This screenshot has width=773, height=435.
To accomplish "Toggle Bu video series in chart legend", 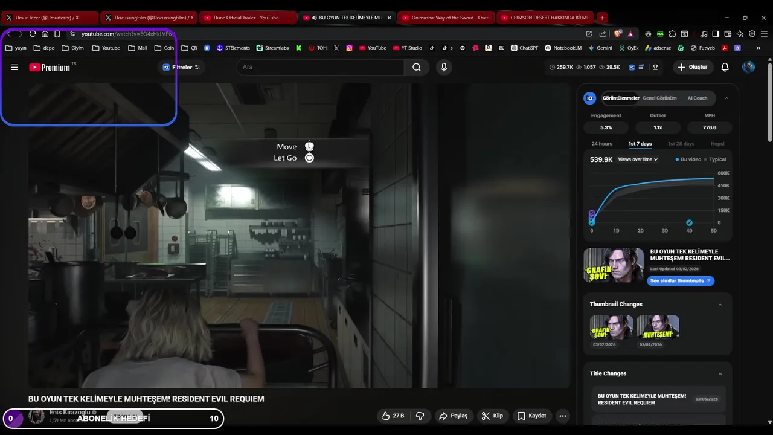I will click(688, 159).
